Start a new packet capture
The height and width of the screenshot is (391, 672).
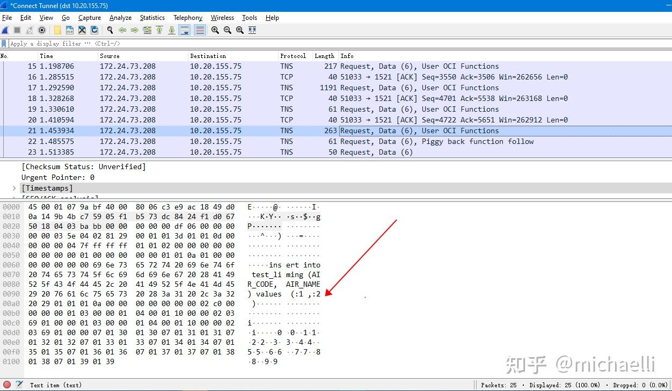[5, 30]
